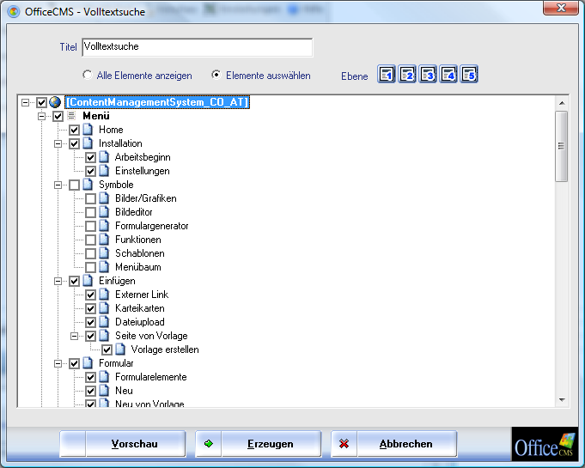The width and height of the screenshot is (585, 468).
Task: Click the OfficeCMS logo in the corner
Action: (545, 444)
